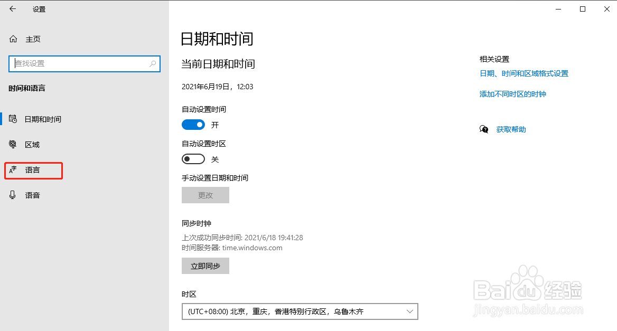Viewport: 617px width, 331px height.
Task: Click the search magnifier in 查找设置 box
Action: (153, 63)
